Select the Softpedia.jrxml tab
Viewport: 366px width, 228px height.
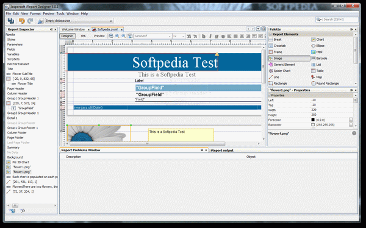pos(107,29)
